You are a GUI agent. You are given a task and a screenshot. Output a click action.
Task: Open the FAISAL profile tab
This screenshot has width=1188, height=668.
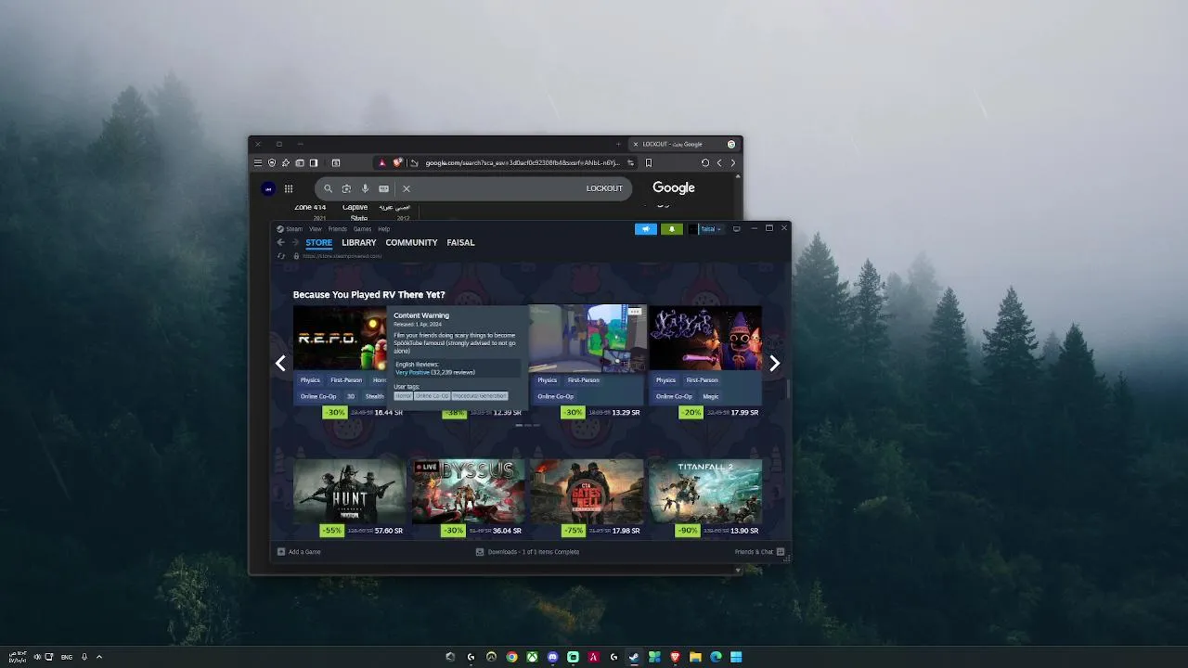(460, 242)
